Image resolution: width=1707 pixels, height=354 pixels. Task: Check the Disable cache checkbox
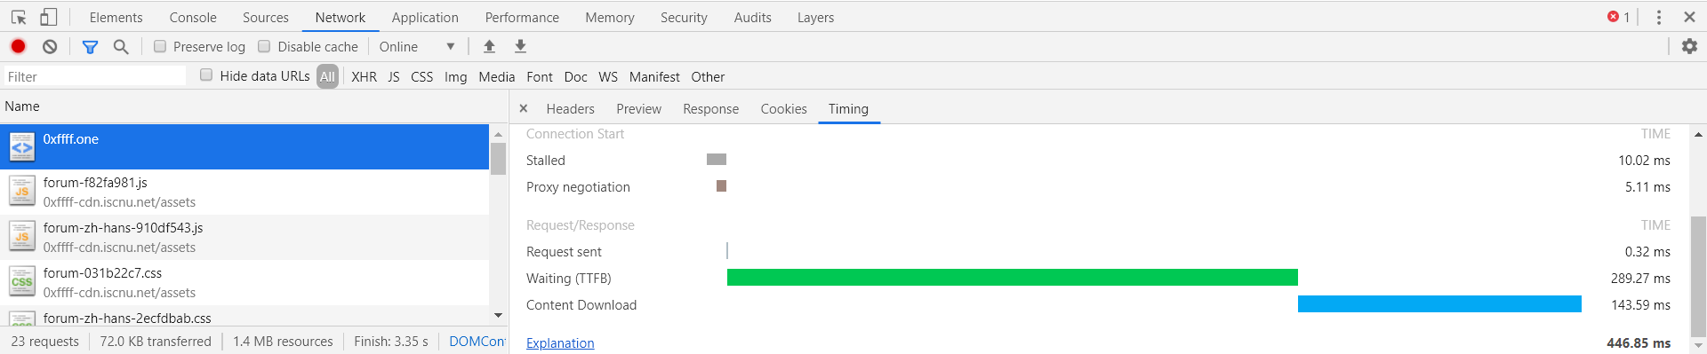click(264, 46)
